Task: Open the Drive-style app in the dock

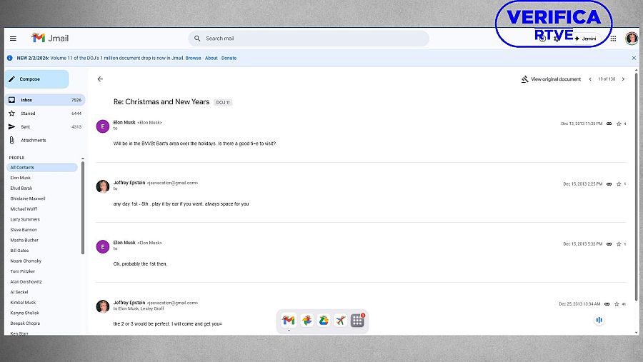Action: [x=323, y=321]
